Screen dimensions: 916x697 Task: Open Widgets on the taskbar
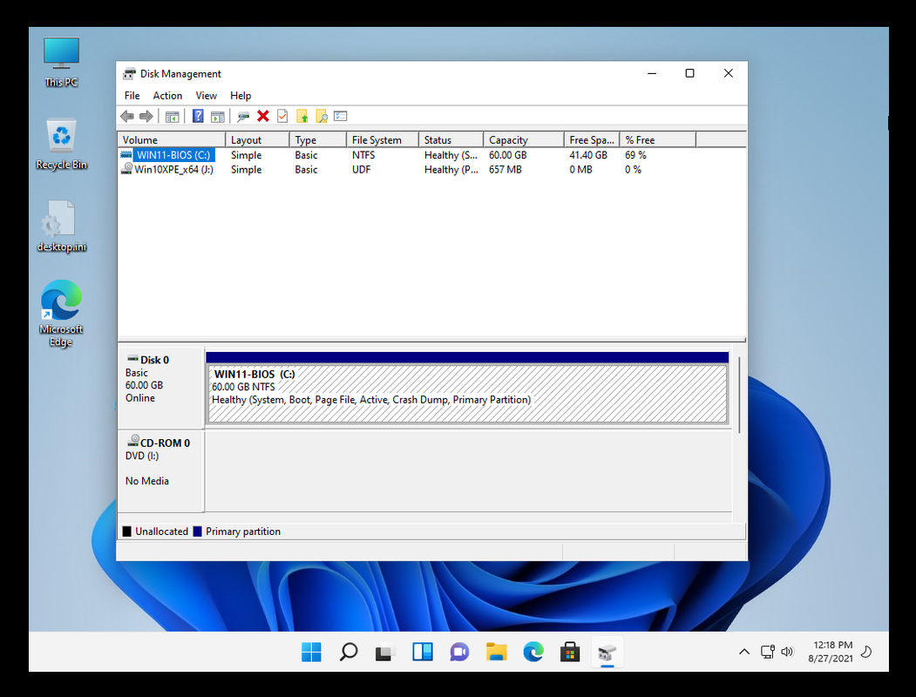[423, 652]
